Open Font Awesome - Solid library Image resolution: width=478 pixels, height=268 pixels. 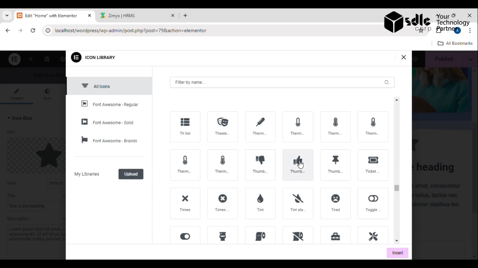[x=109, y=122]
